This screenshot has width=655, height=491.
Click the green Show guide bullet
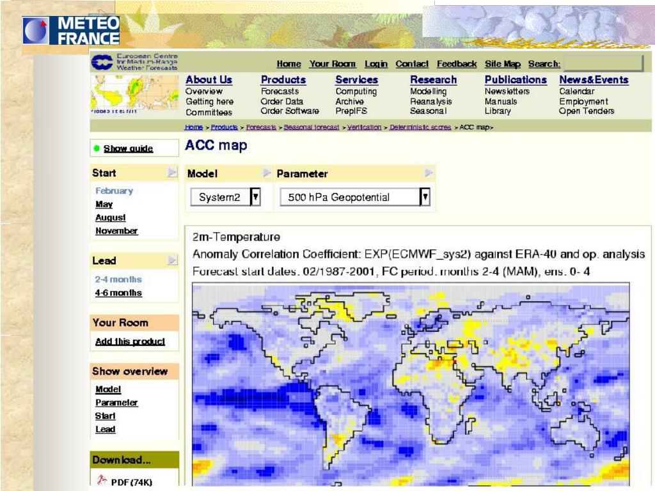(97, 148)
